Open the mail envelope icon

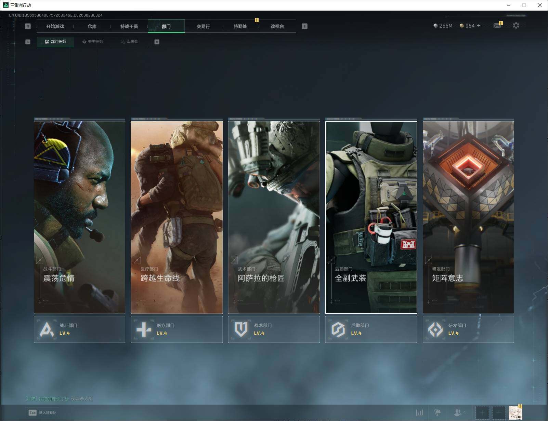click(x=497, y=26)
